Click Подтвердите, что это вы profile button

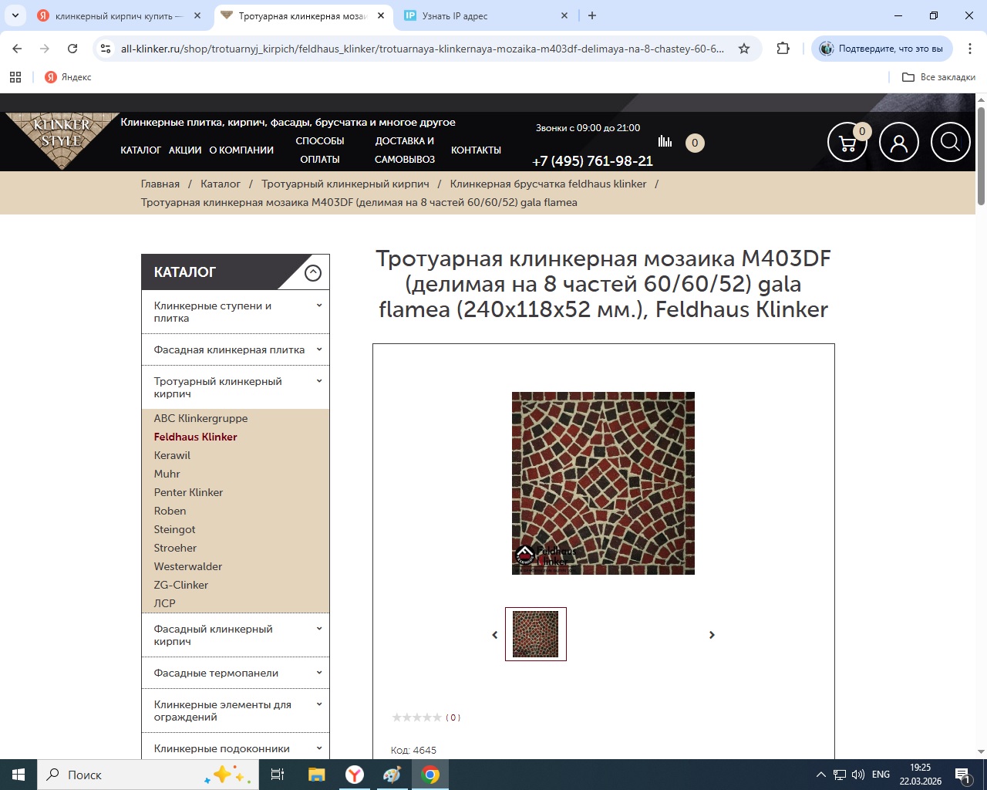882,49
